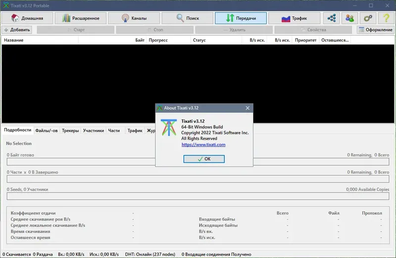396x258 pixels.
Task: Click '0,000 Available Copies' text
Action: 367,189
